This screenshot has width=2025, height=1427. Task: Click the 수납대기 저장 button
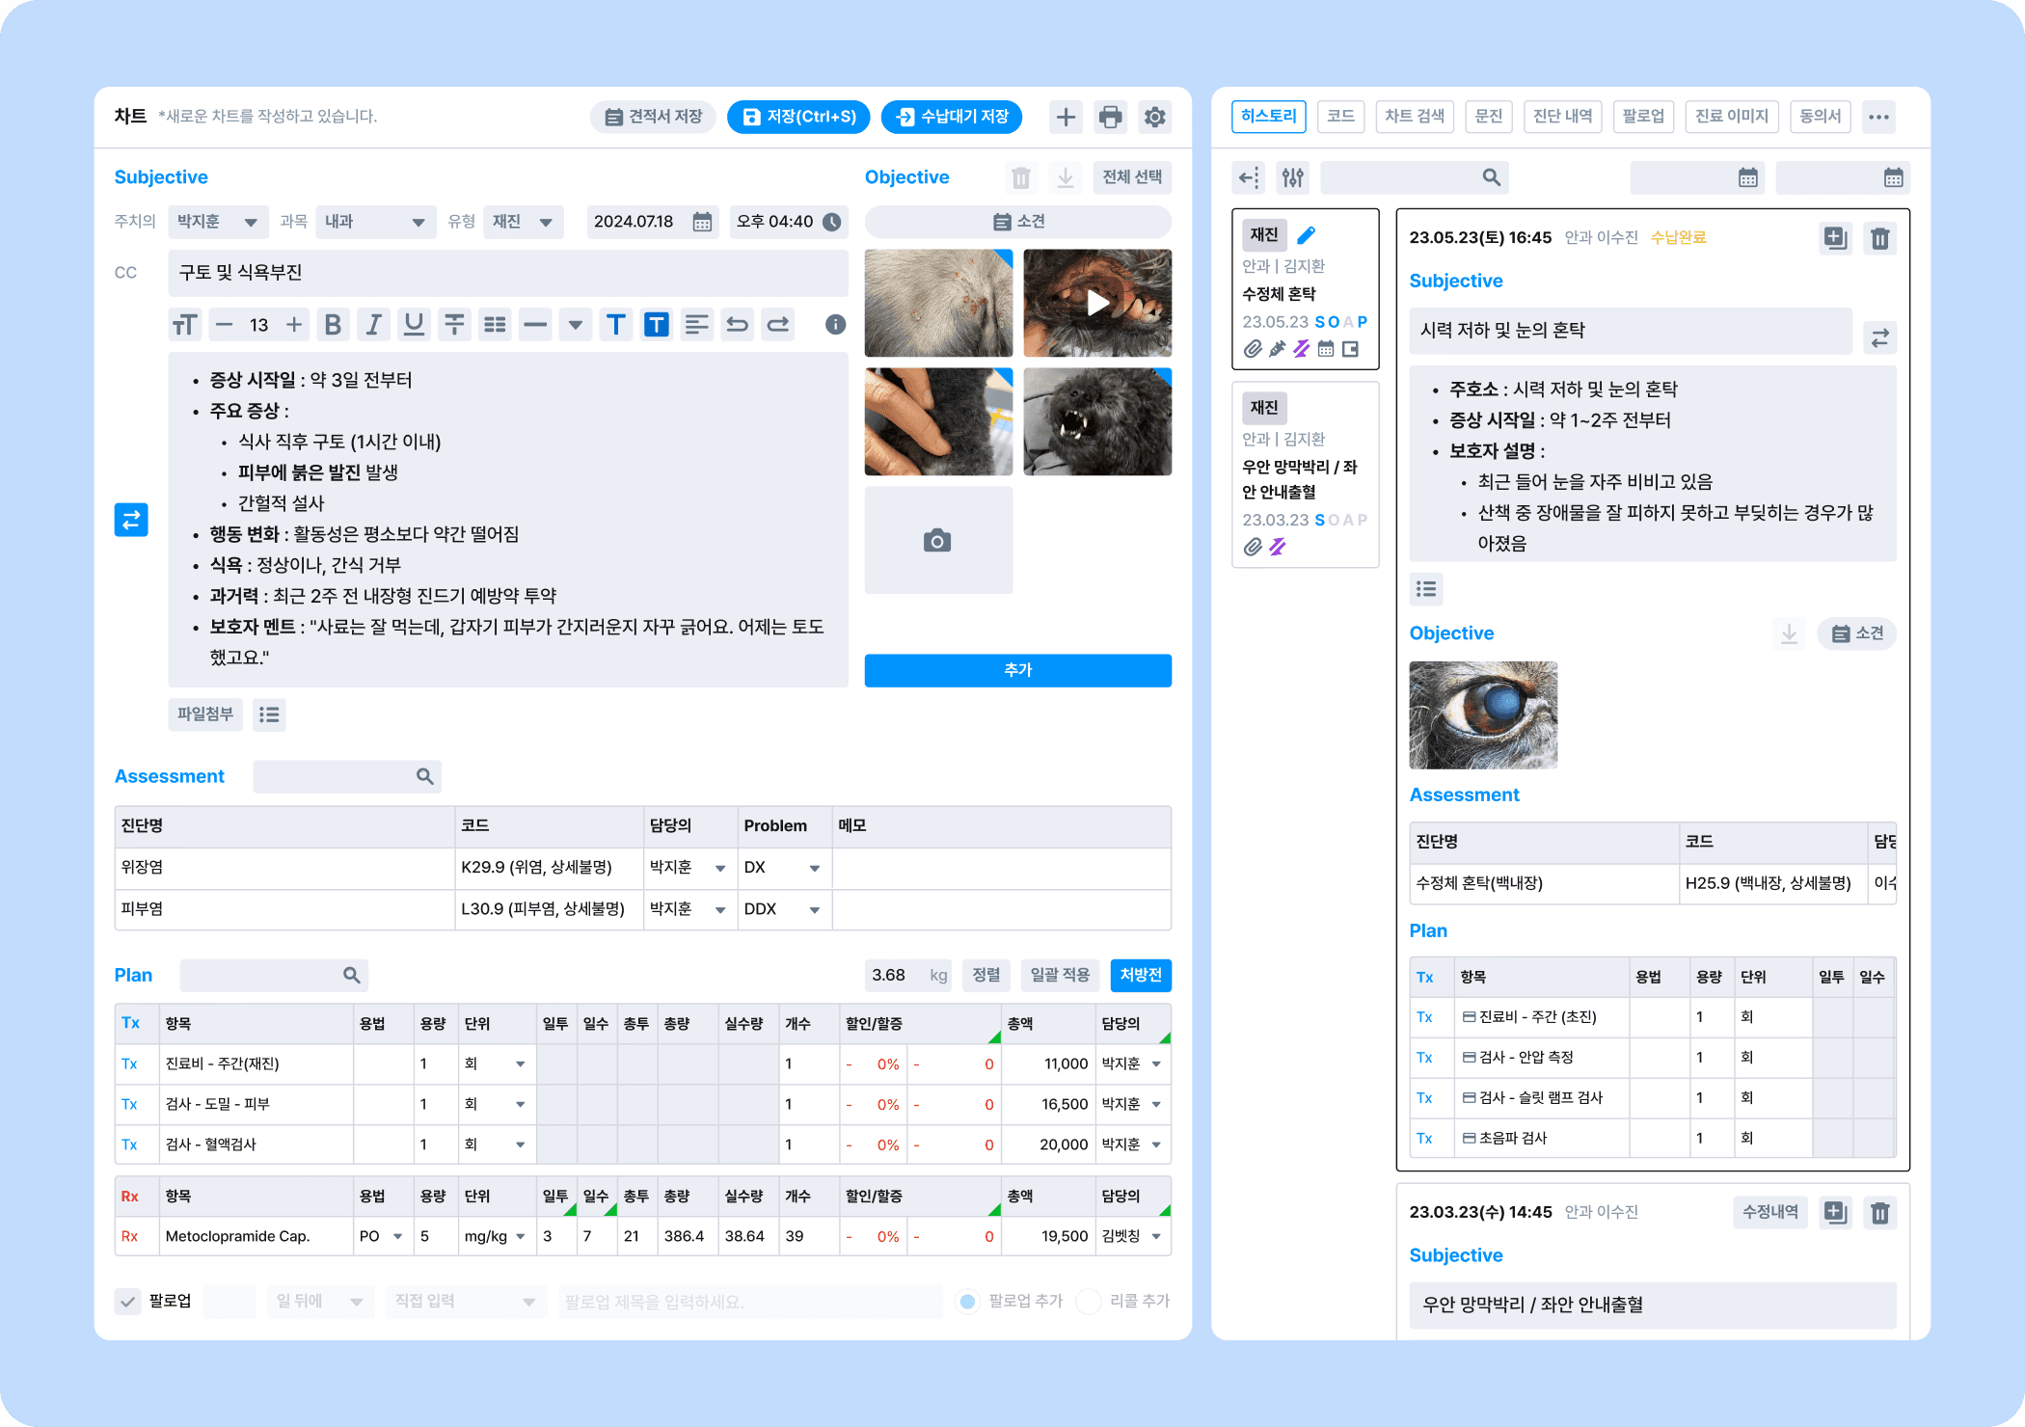pyautogui.click(x=952, y=117)
